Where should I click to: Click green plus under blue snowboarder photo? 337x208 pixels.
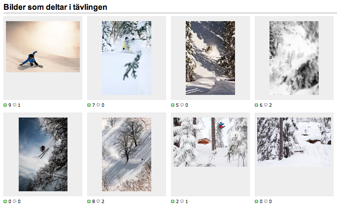(5, 105)
